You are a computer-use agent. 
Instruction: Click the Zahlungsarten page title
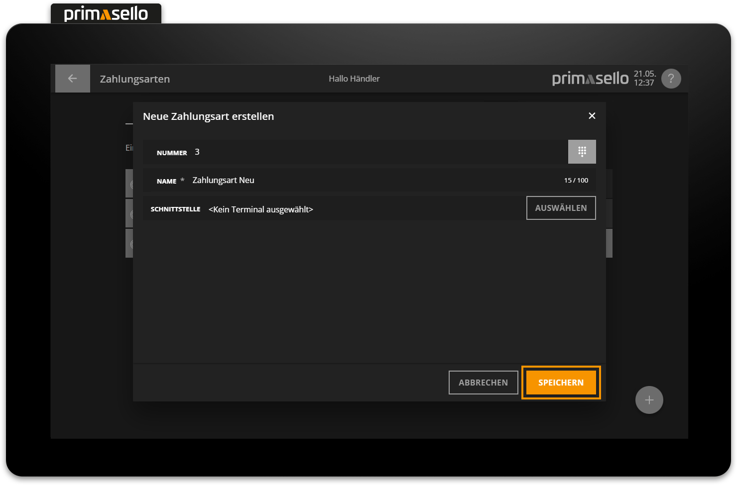point(135,79)
